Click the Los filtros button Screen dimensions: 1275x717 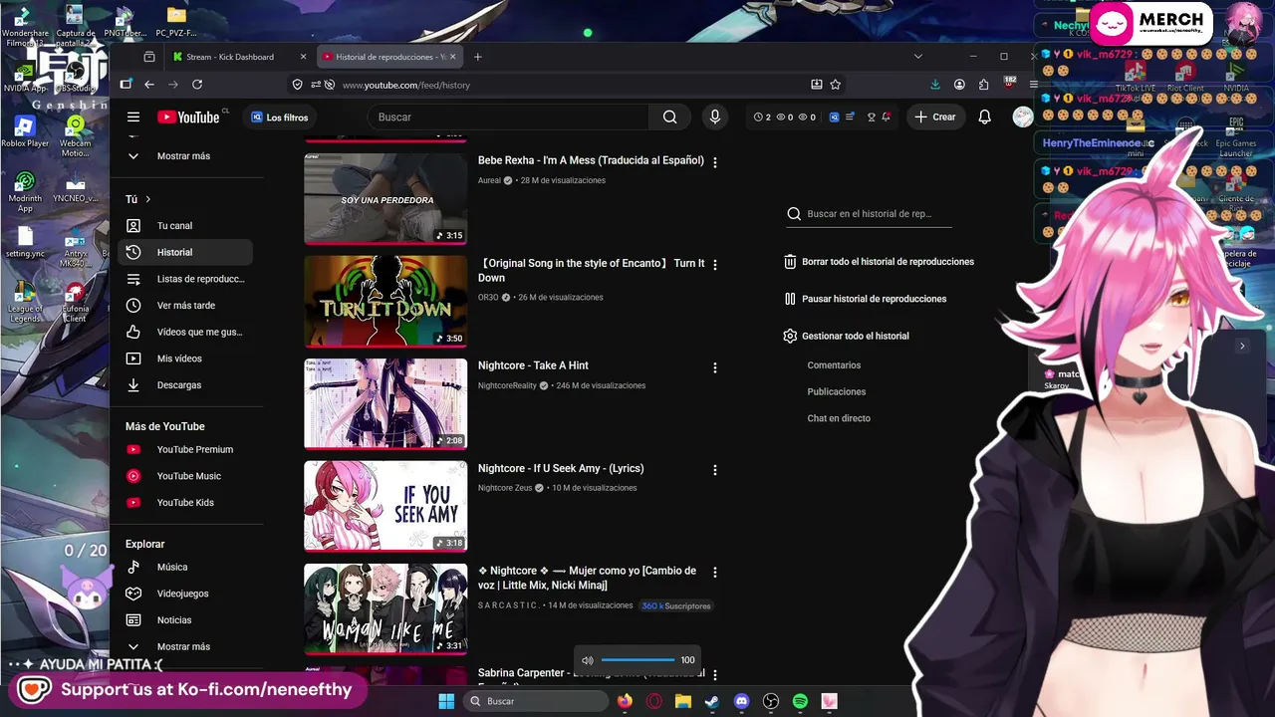(280, 118)
